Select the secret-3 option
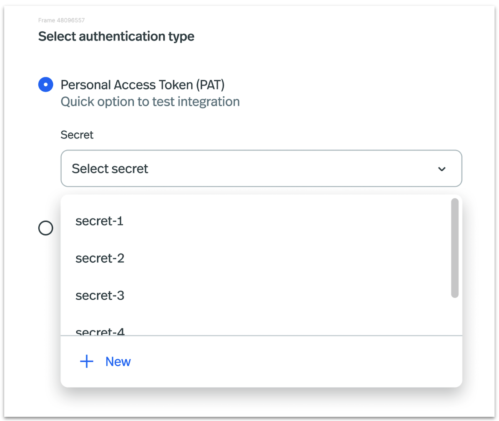499x421 pixels. pyautogui.click(x=100, y=296)
